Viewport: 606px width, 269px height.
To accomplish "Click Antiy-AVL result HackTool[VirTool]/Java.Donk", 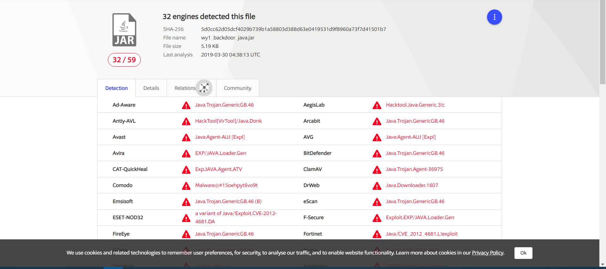I will click(x=229, y=121).
